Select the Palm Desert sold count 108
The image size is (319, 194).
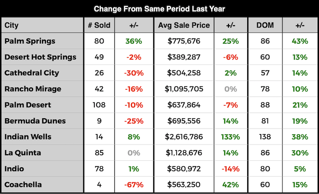tap(99, 105)
